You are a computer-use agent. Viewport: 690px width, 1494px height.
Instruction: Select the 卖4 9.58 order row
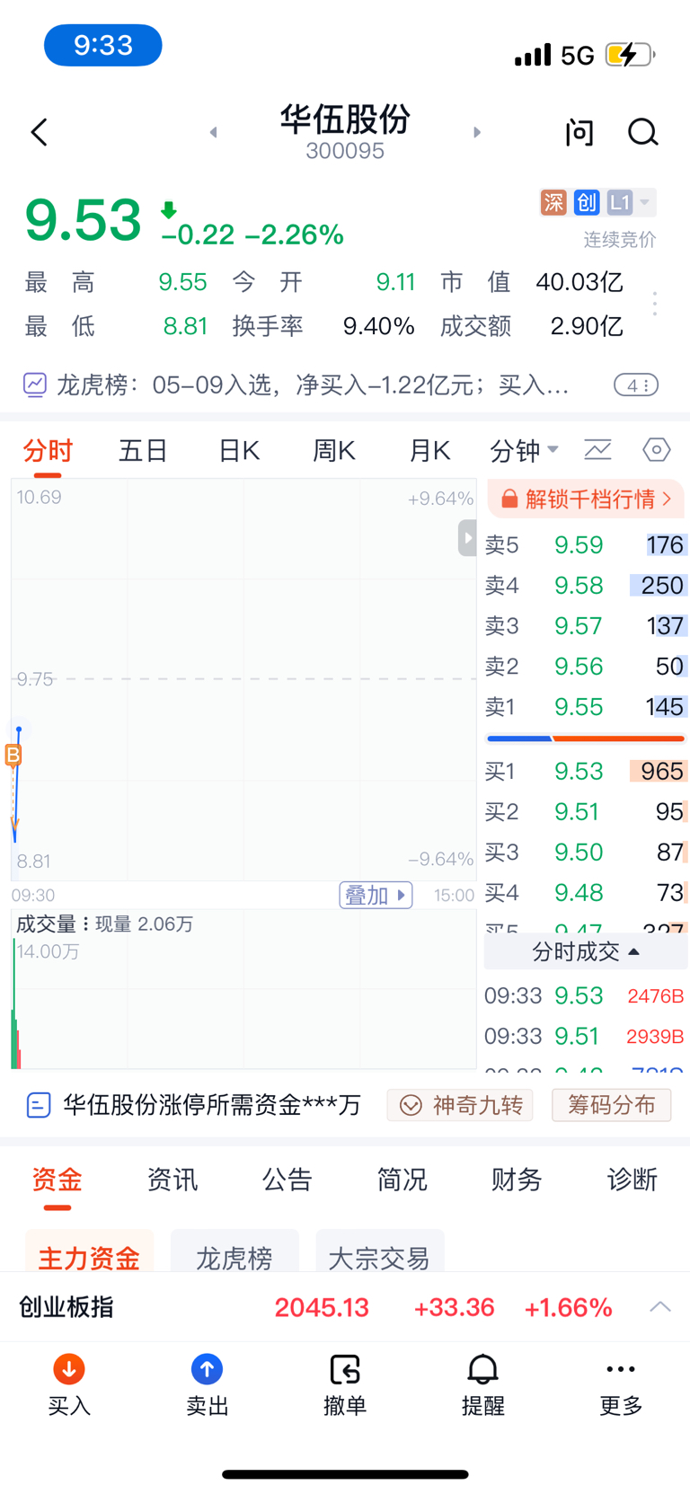tap(586, 586)
